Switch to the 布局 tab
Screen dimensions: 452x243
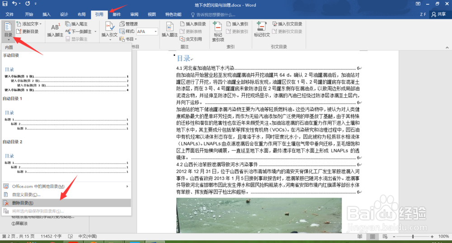pyautogui.click(x=81, y=14)
